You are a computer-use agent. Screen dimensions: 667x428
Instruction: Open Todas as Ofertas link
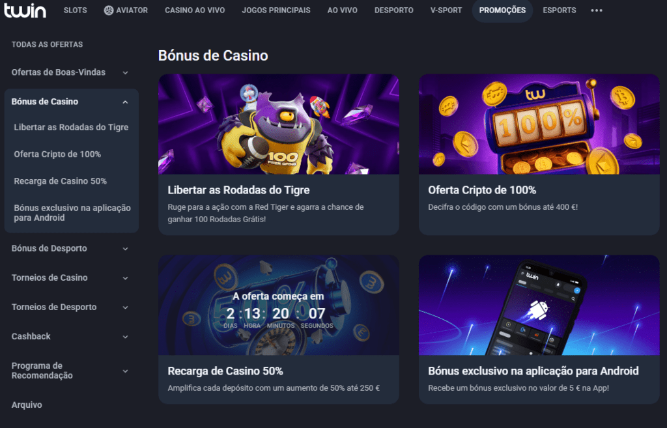click(x=47, y=44)
